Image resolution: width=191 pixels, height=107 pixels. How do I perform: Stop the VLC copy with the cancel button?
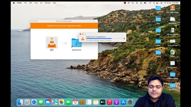pos(124,38)
